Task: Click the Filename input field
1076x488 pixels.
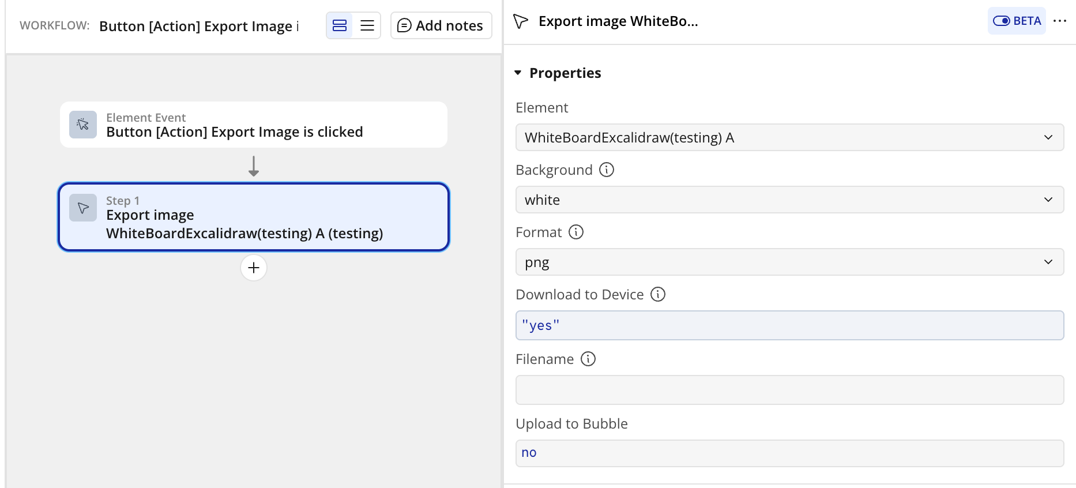Action: [789, 390]
